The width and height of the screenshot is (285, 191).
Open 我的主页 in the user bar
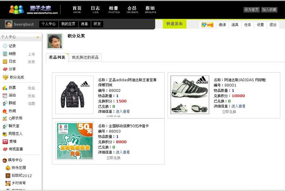pyautogui.click(x=68, y=24)
